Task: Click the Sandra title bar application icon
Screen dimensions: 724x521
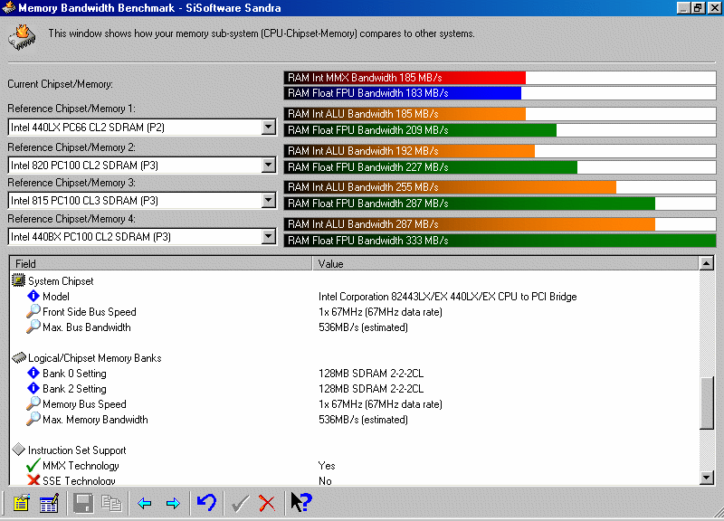Action: tap(9, 8)
